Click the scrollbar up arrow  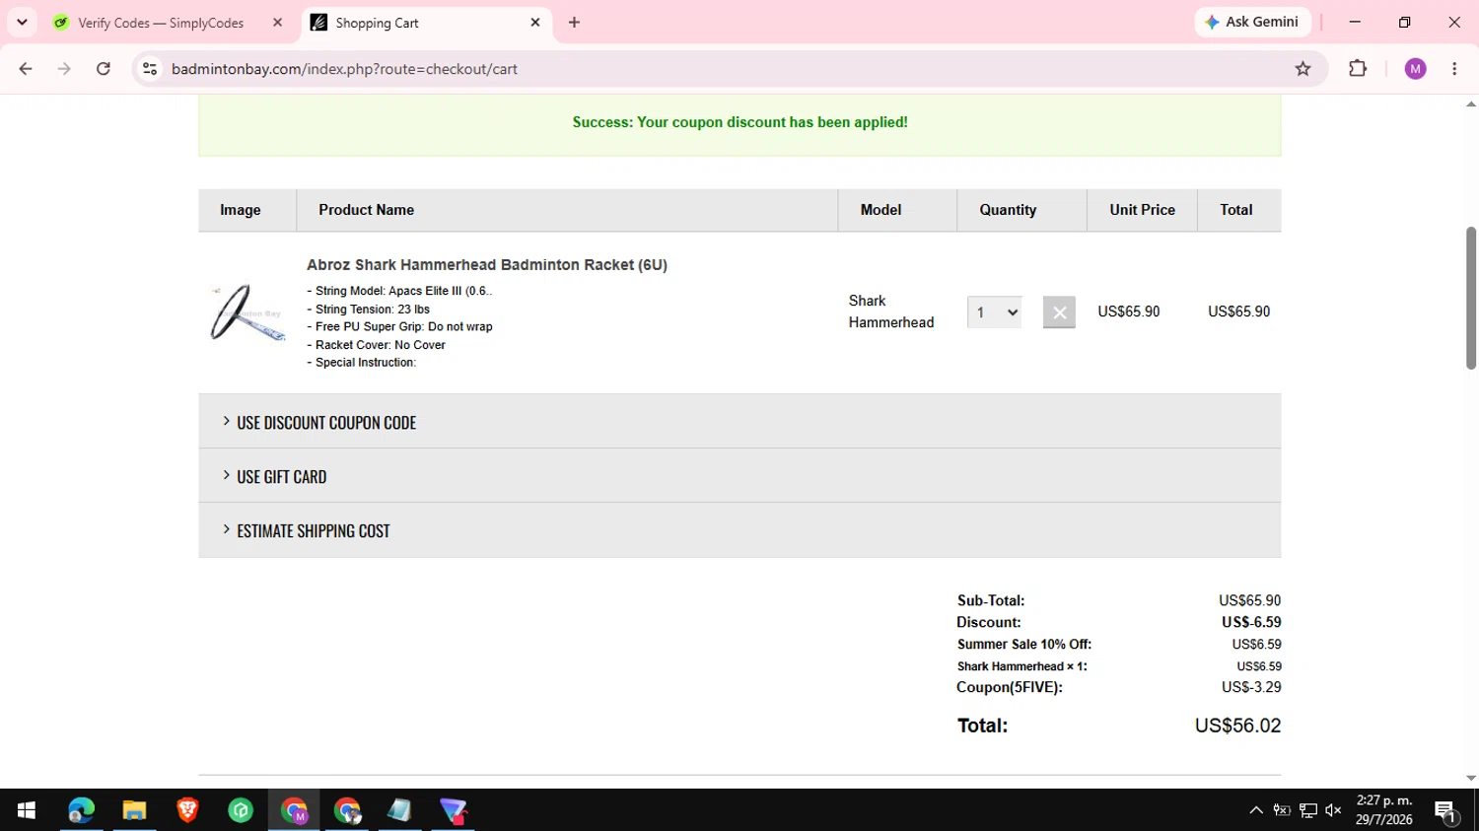coord(1471,104)
